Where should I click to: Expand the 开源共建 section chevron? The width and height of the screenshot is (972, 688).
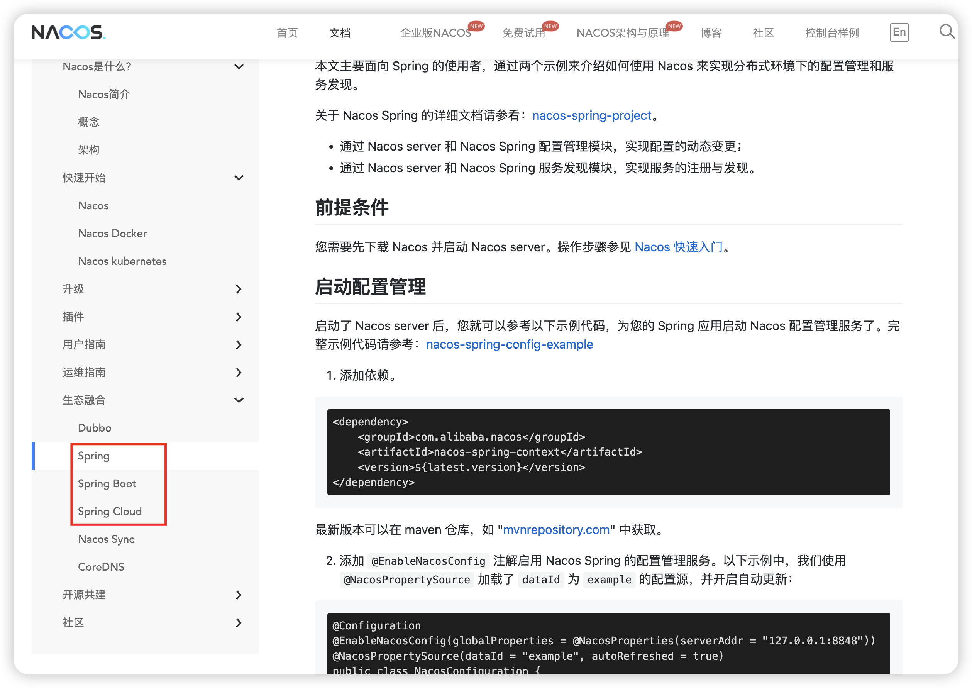(239, 595)
